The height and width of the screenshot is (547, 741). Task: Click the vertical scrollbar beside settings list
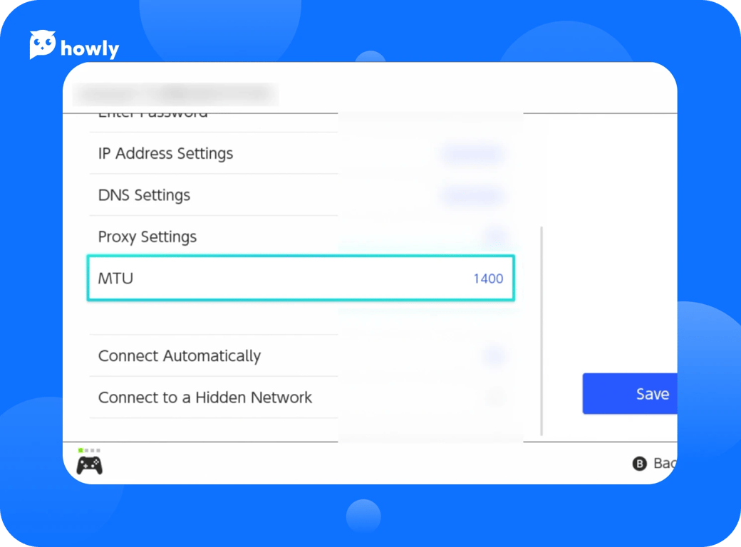542,331
